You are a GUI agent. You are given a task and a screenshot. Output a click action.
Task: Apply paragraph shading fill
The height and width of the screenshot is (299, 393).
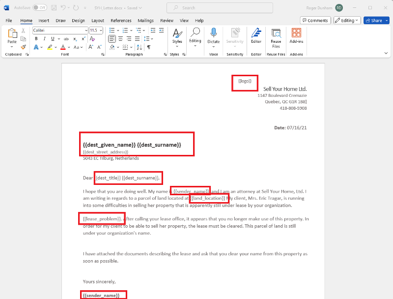pos(112,47)
